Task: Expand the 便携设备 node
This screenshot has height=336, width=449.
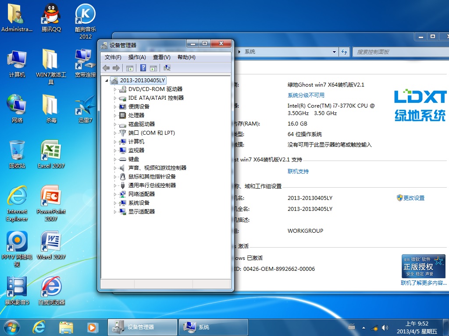Action: point(115,107)
